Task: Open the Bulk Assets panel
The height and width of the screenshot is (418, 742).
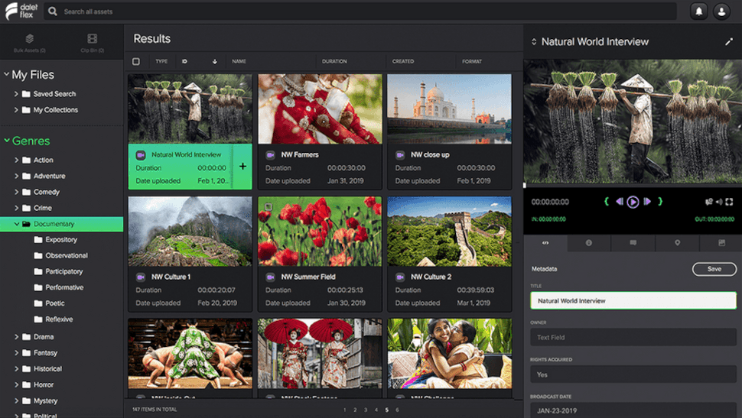Action: pos(29,43)
